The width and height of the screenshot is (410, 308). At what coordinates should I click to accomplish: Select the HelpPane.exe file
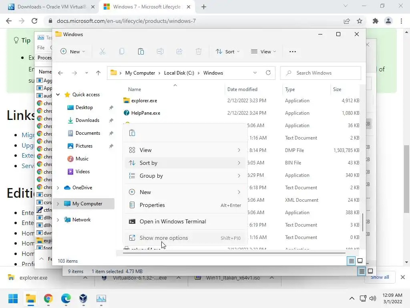click(x=146, y=113)
